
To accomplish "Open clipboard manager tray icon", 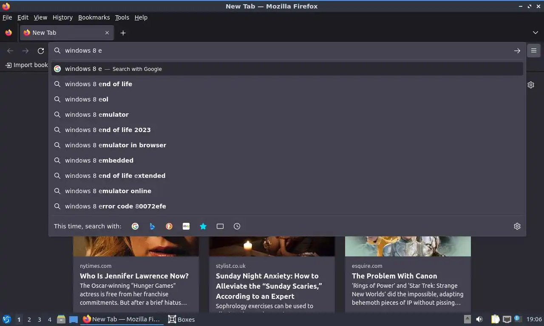I will tap(495, 319).
